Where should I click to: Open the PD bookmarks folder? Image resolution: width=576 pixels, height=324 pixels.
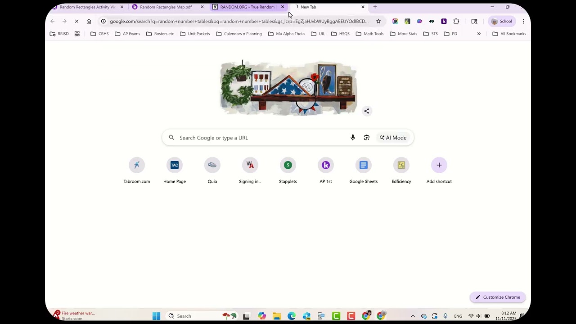(450, 34)
